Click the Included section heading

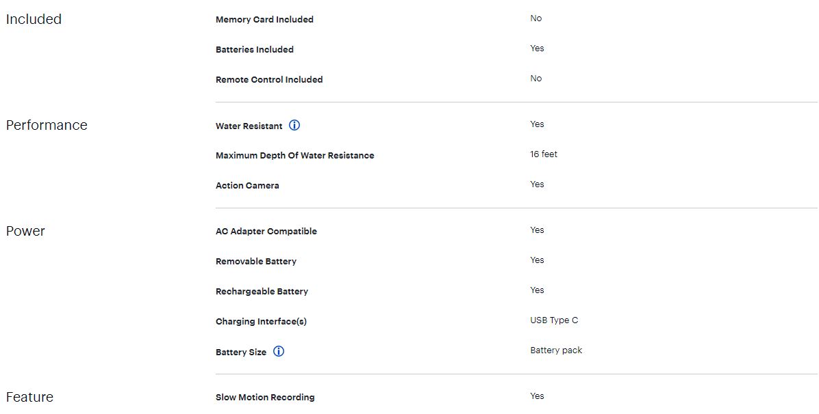point(34,19)
